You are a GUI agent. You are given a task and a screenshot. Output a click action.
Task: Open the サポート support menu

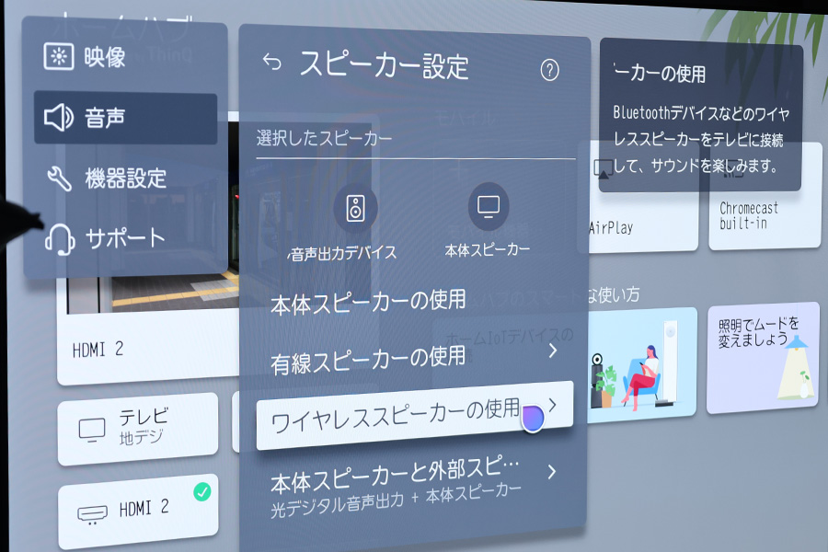click(x=126, y=239)
